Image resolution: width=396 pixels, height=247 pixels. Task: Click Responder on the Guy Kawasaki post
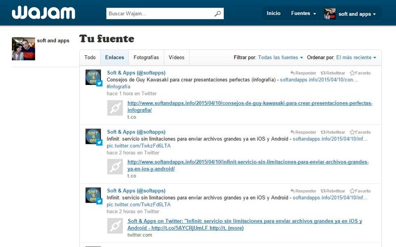[303, 73]
